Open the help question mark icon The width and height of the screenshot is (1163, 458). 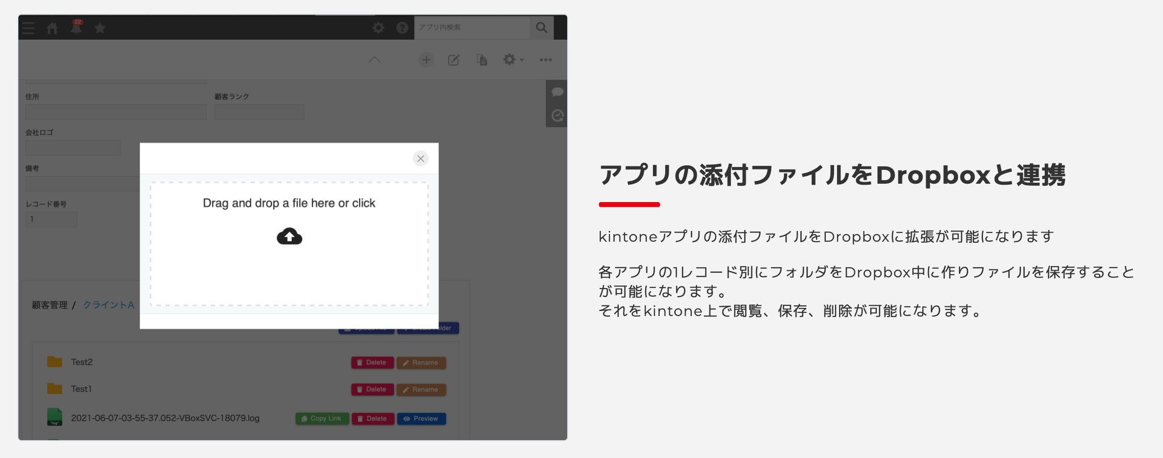(402, 28)
